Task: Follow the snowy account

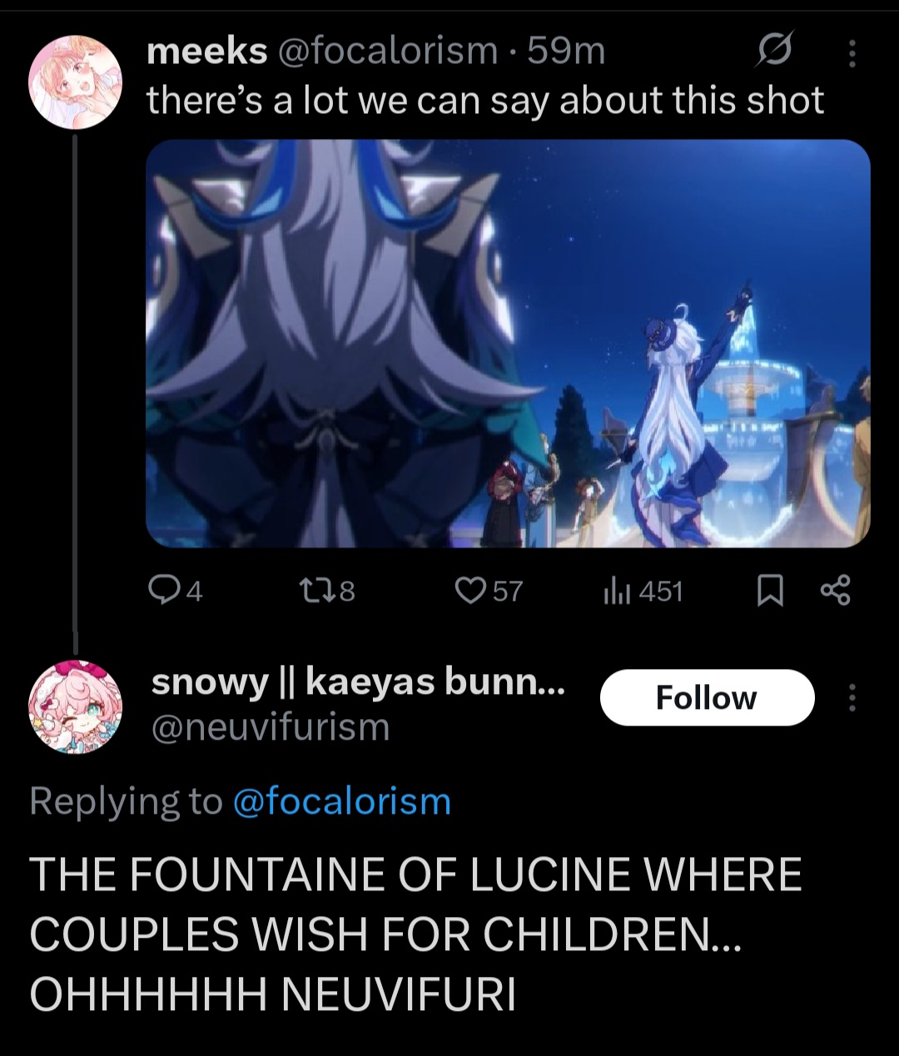Action: 707,697
